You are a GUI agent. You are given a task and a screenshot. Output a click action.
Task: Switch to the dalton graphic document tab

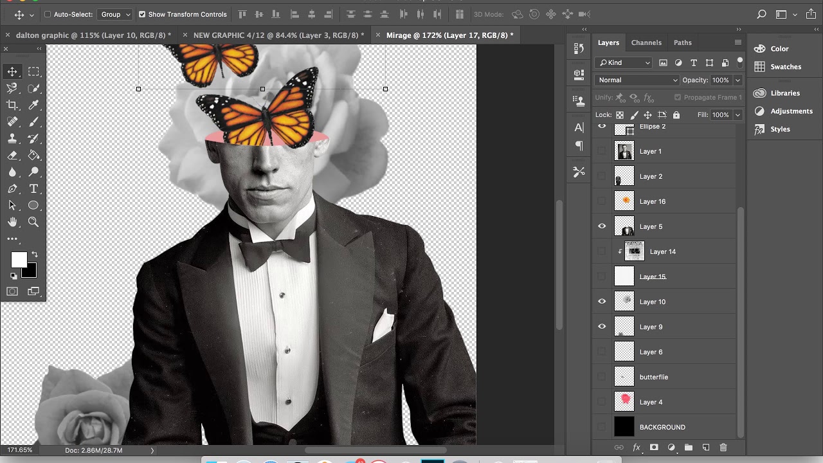[x=93, y=35]
